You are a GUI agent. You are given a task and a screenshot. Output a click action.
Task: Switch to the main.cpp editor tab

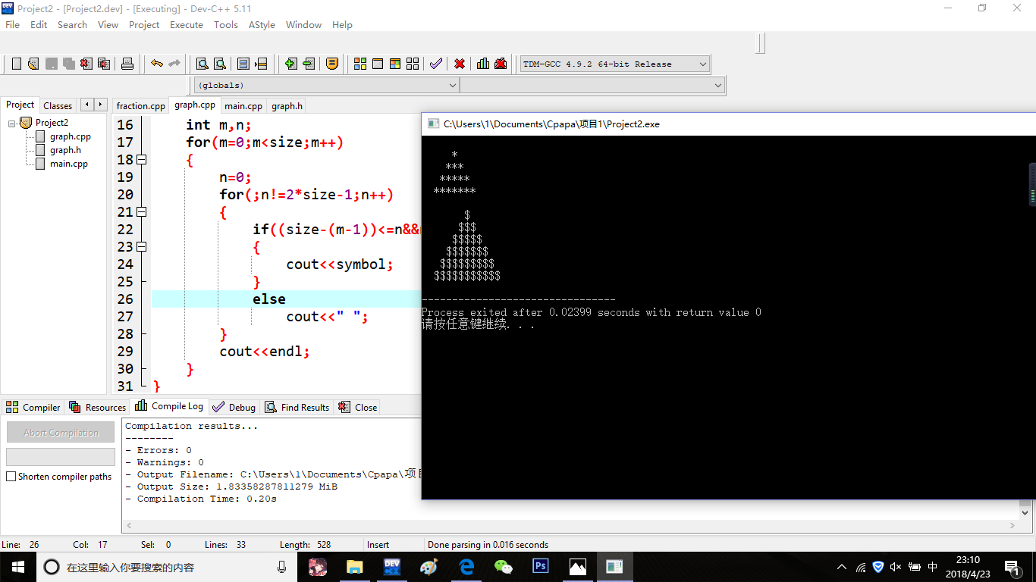coord(243,106)
